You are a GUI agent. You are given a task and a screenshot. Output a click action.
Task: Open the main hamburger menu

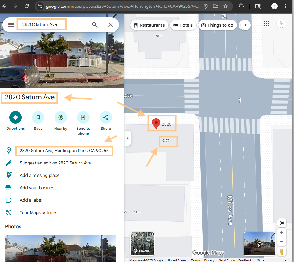(x=11, y=25)
